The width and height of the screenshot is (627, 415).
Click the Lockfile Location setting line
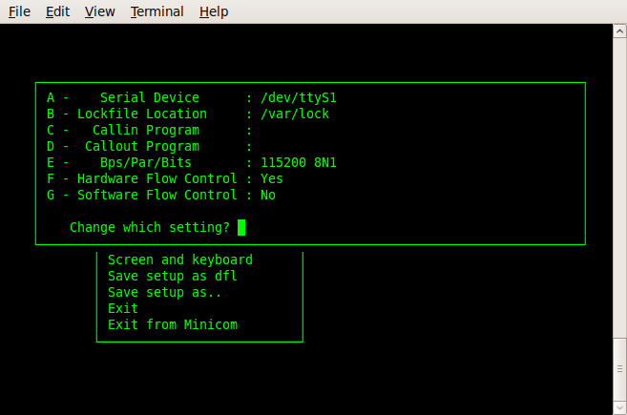[188, 114]
